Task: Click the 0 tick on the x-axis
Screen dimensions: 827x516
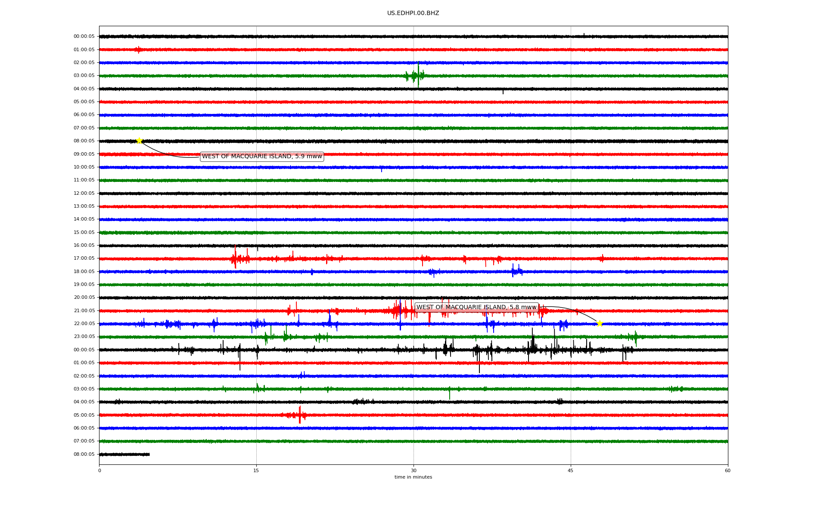Action: [99, 470]
